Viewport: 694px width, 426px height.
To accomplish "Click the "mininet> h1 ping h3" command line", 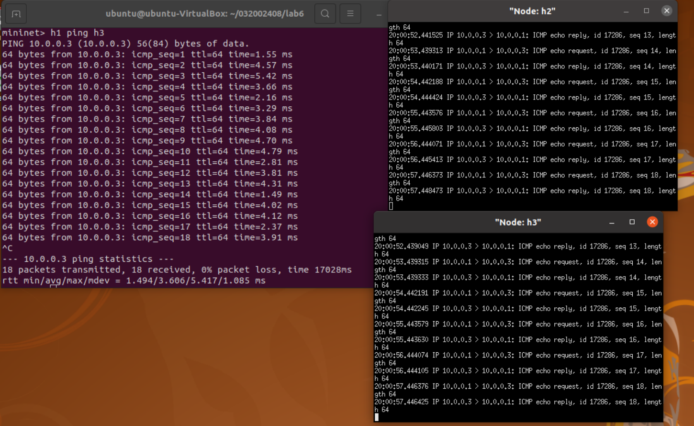I will [x=53, y=33].
